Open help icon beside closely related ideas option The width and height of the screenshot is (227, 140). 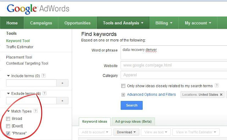click(217, 85)
